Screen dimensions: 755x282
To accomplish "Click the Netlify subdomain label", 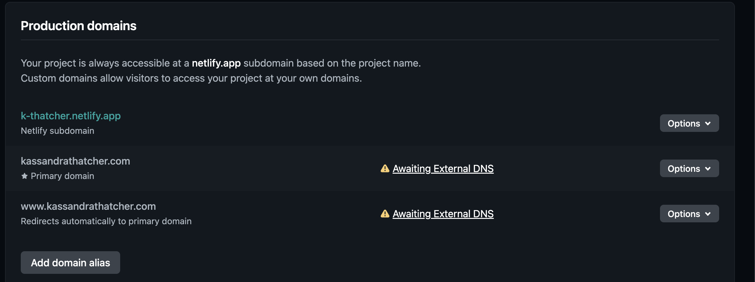I will click(58, 131).
